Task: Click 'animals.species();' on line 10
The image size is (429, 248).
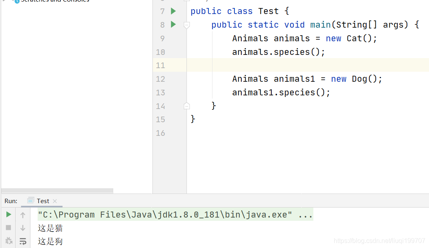Action: [279, 52]
